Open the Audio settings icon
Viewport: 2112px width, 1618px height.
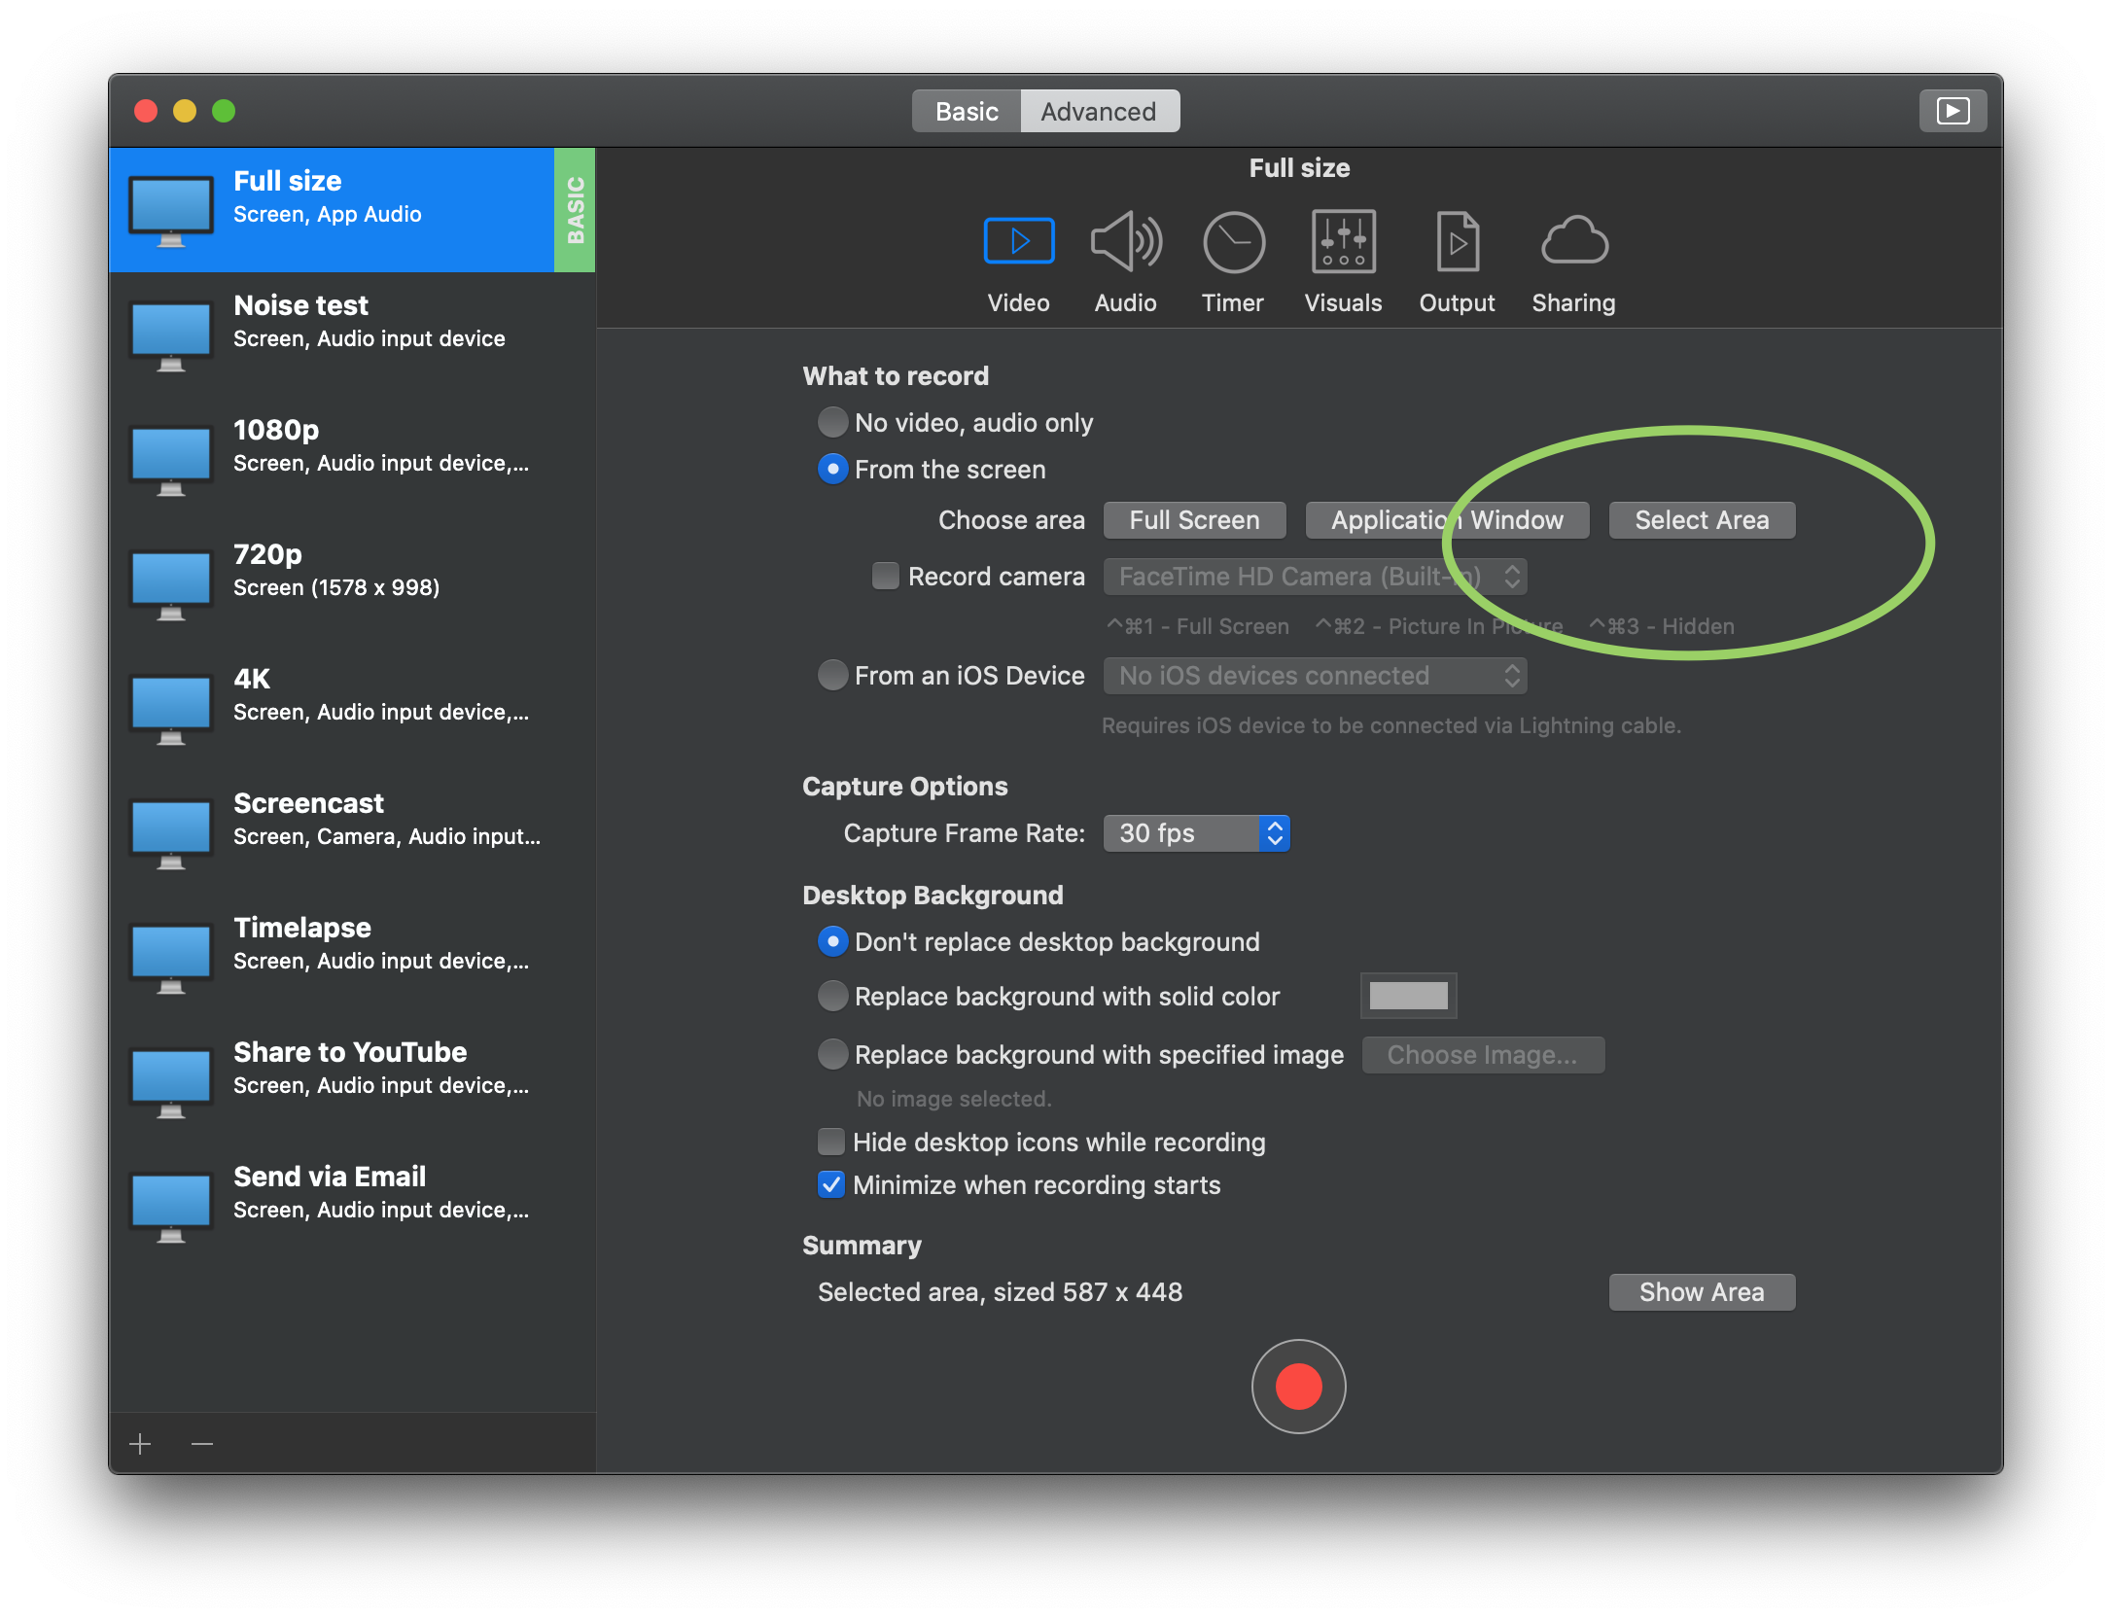coord(1125,243)
